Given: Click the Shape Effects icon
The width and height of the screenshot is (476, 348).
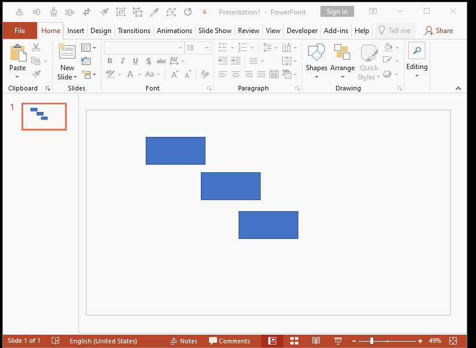Looking at the screenshot, I should (x=387, y=74).
